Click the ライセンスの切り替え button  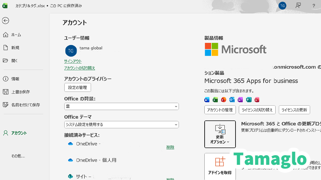tap(257, 110)
